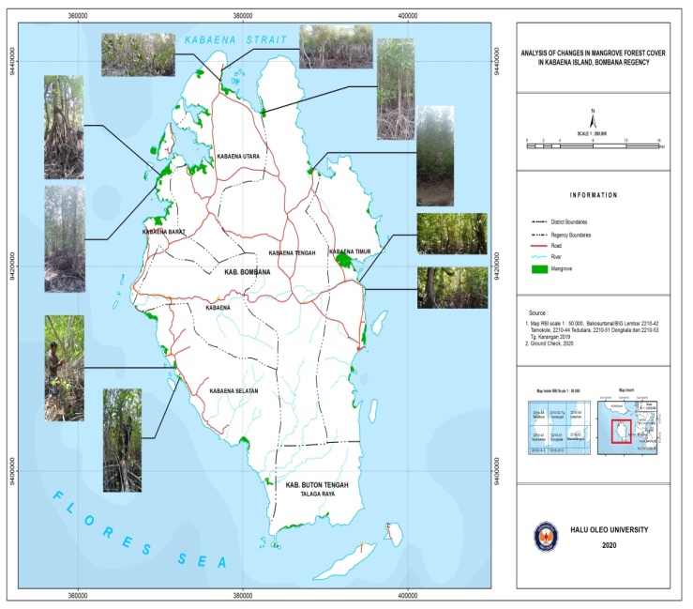This screenshot has width=693, height=609.
Task: Click the map title 'Analysis of Changes in Mangrove'
Action: [x=593, y=57]
